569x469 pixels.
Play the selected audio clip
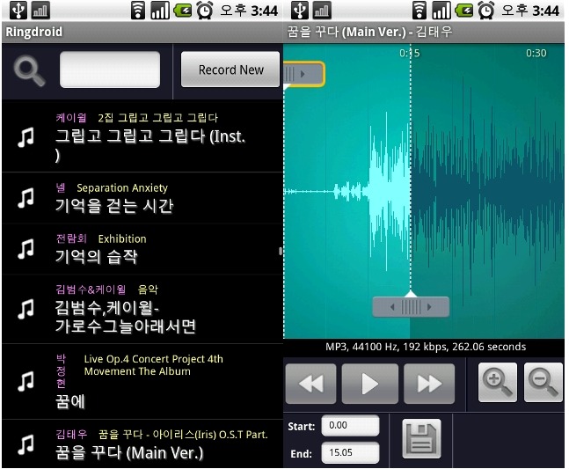[x=370, y=384]
